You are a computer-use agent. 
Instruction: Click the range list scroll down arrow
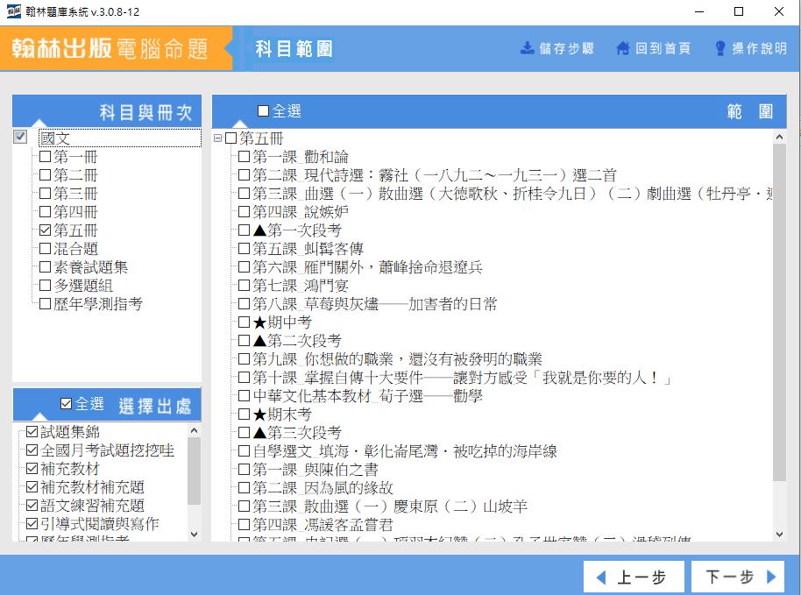779,535
